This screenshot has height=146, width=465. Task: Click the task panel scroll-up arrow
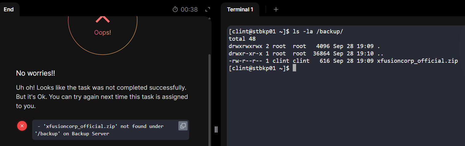click(210, 18)
